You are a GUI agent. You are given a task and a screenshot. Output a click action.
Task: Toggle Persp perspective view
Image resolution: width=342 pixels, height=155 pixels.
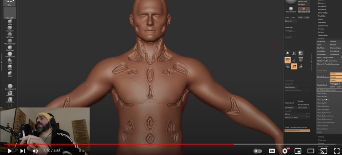(288, 60)
